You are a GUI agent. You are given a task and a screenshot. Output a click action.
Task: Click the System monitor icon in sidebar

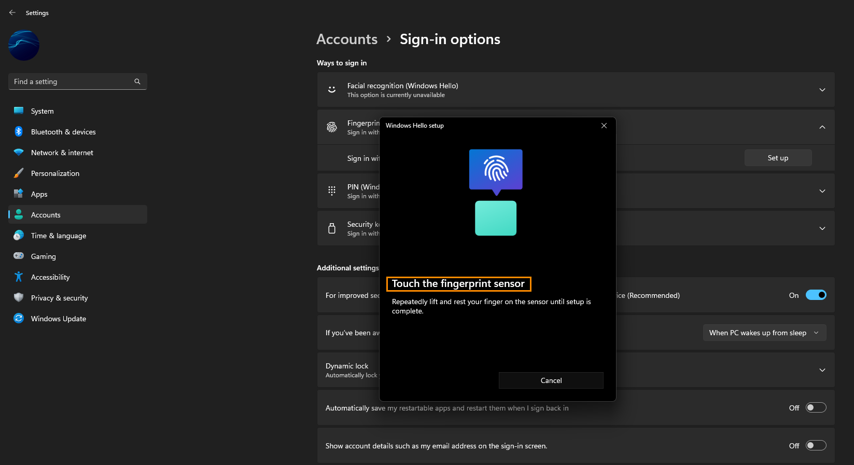pos(19,111)
